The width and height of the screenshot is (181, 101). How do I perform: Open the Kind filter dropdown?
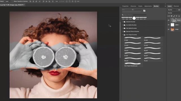click(173, 10)
